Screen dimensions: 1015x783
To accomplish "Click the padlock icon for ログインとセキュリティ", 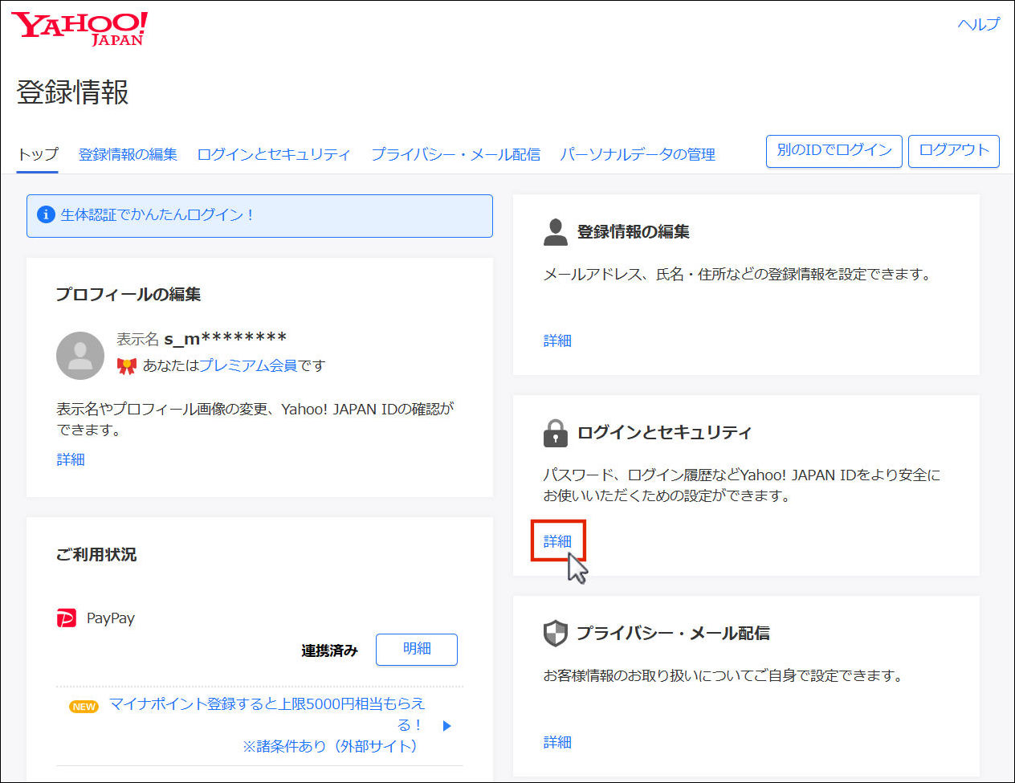I will (555, 433).
